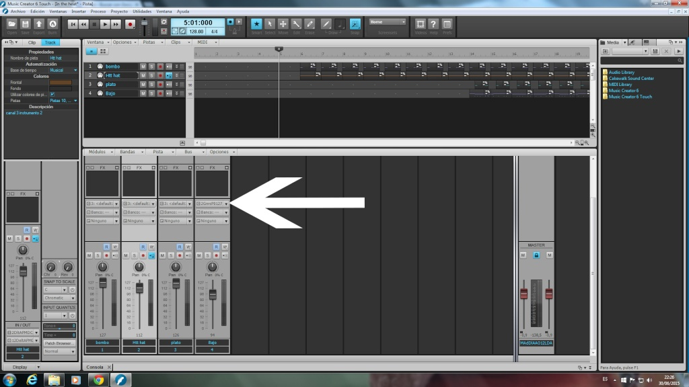Open a project with the Open icon
689x387 pixels.
[x=12, y=24]
